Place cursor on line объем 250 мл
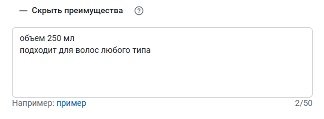The height and width of the screenshot is (119, 324). (x=47, y=38)
